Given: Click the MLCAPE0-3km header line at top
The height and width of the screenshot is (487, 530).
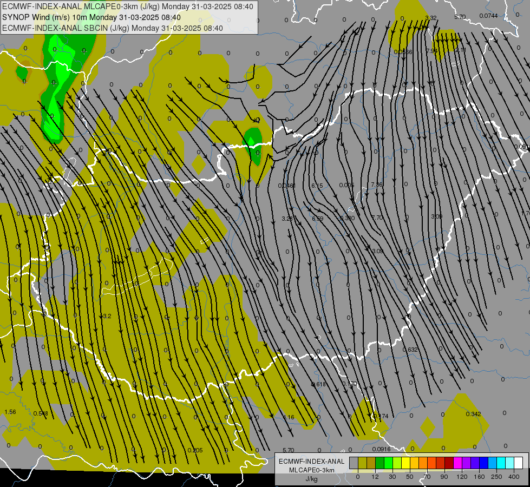Looking at the screenshot, I should [127, 6].
